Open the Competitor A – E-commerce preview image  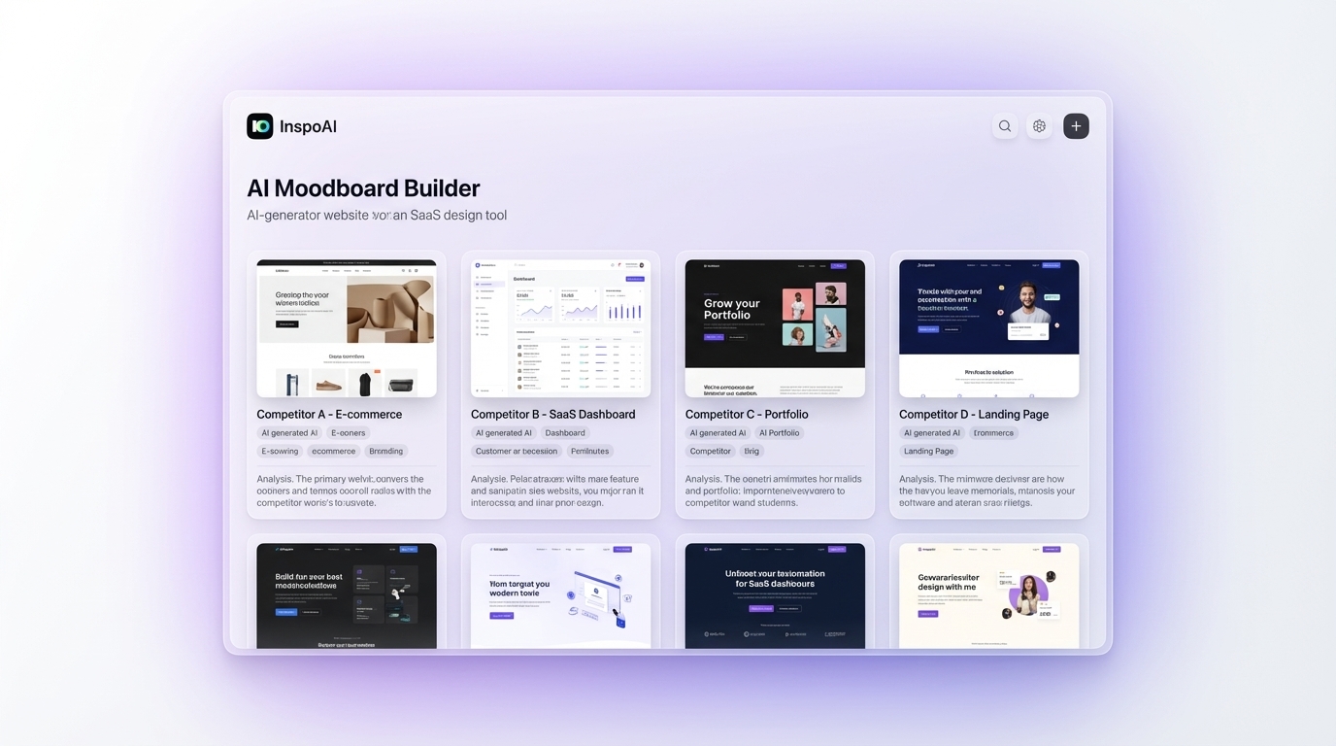click(346, 327)
